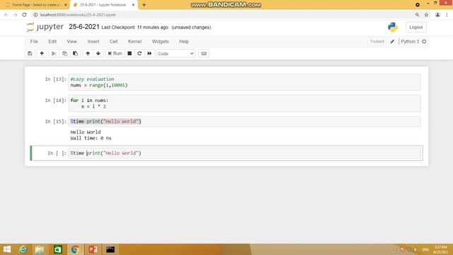
Task: Open the browser profile icon
Action: coord(437,15)
